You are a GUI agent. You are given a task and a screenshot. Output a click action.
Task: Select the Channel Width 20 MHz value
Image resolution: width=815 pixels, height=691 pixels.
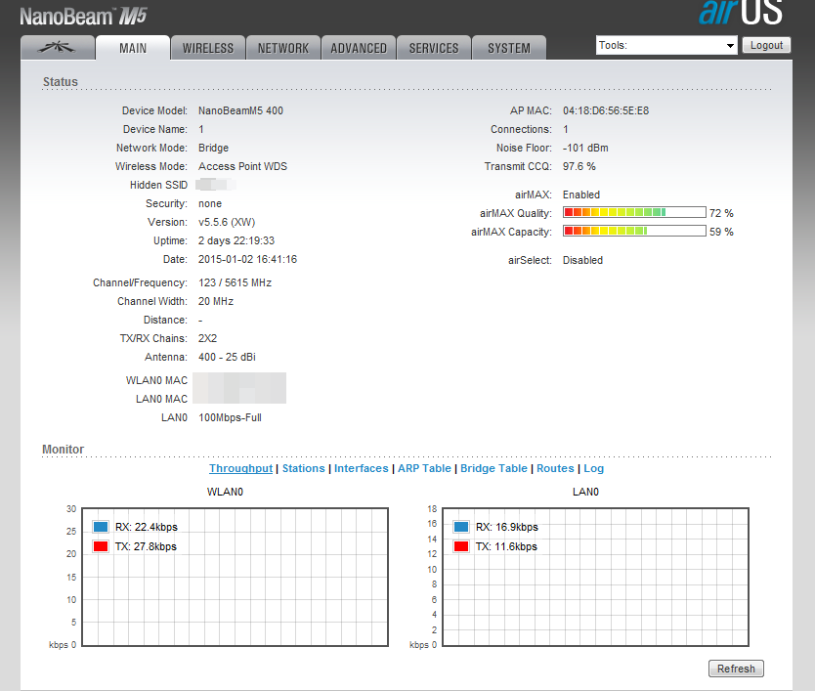click(x=216, y=301)
